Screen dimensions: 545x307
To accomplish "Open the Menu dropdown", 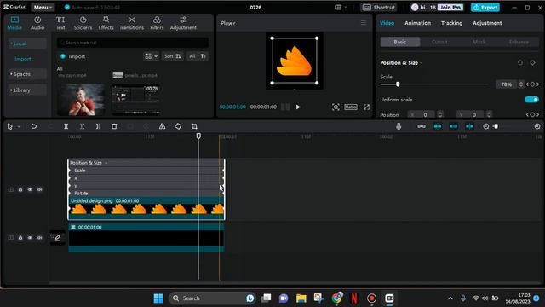I will point(43,8).
